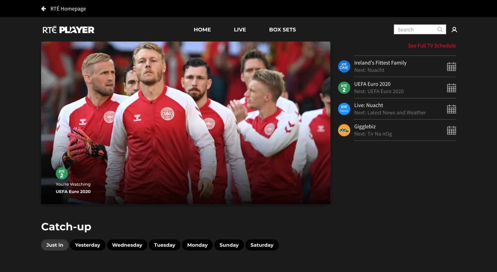Toggle the Just in filter
Image resolution: width=497 pixels, height=272 pixels.
[55, 245]
